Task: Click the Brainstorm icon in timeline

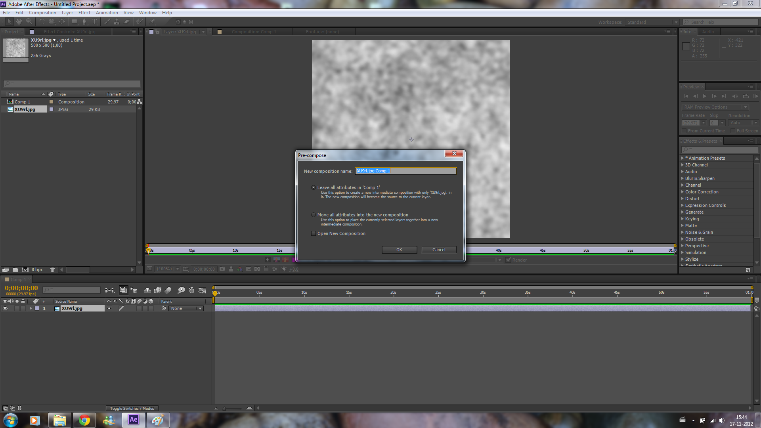Action: (x=181, y=290)
